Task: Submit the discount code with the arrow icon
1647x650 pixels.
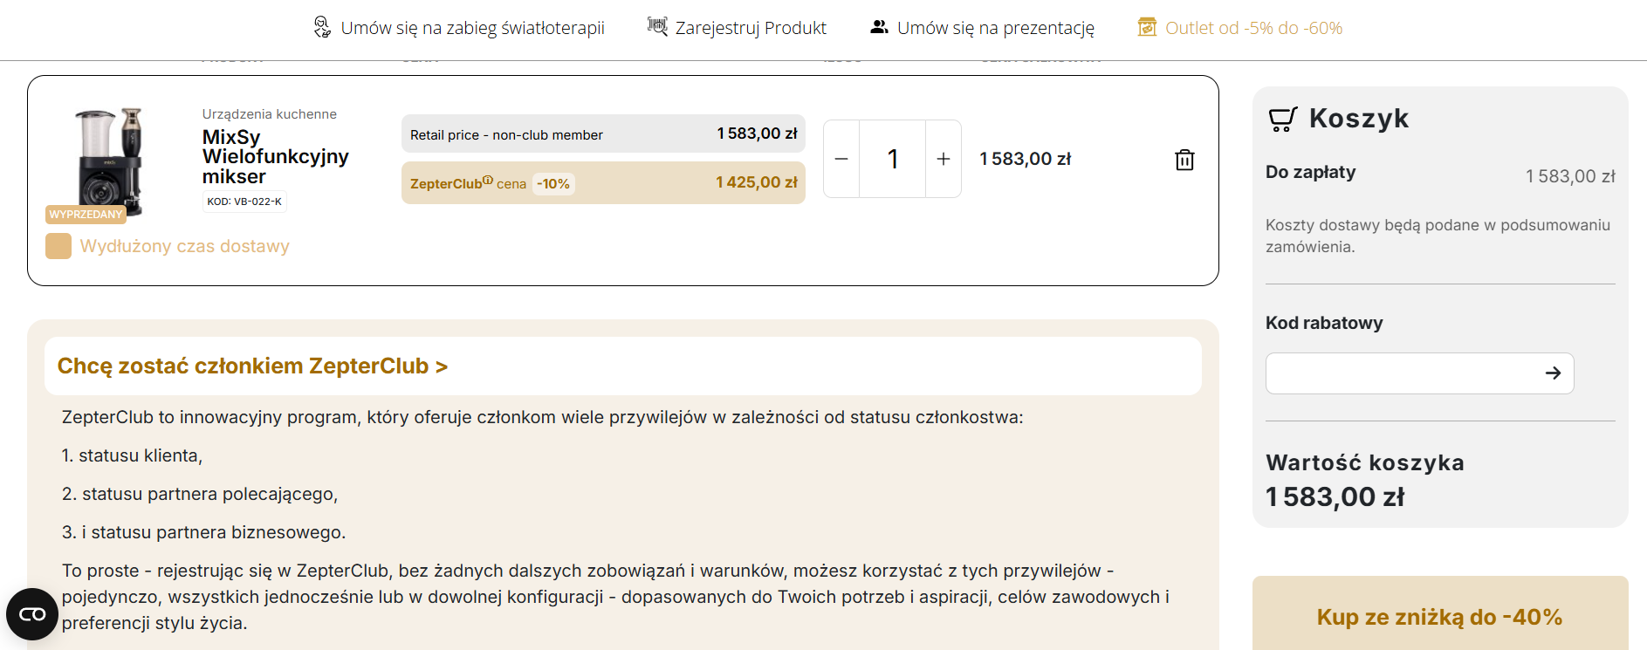Action: click(1553, 373)
